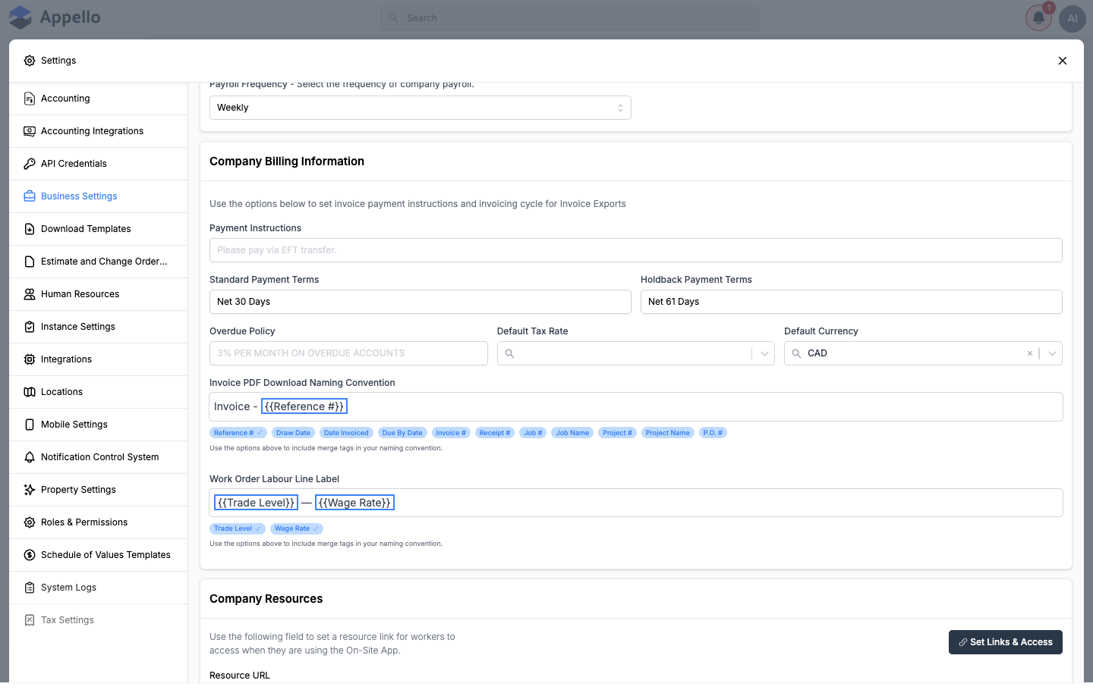
Task: Click the top Search box
Action: click(569, 18)
